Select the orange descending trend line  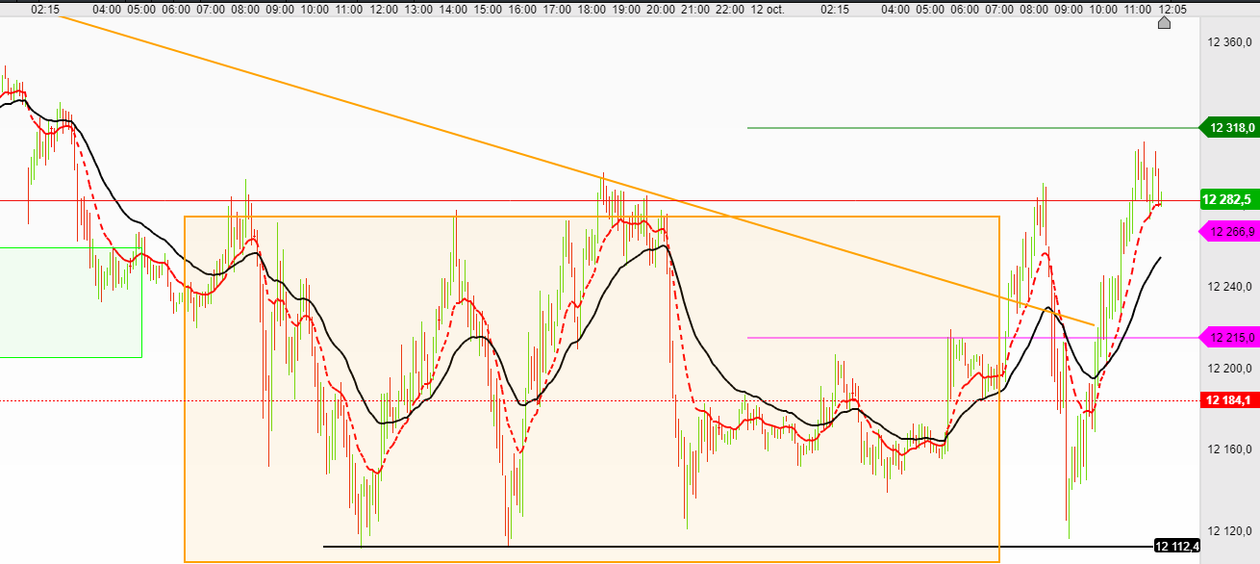coord(577,171)
